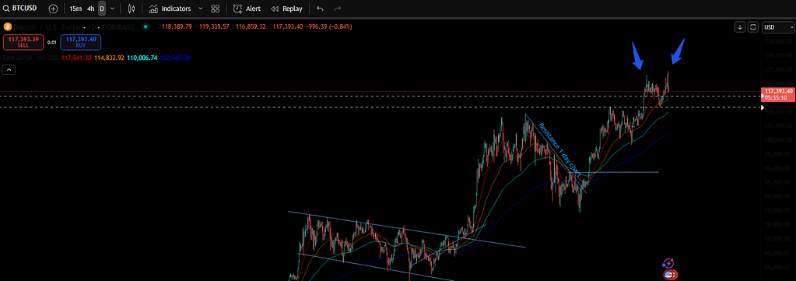796x281 pixels.
Task: Open the USD currency dropdown
Action: [777, 27]
